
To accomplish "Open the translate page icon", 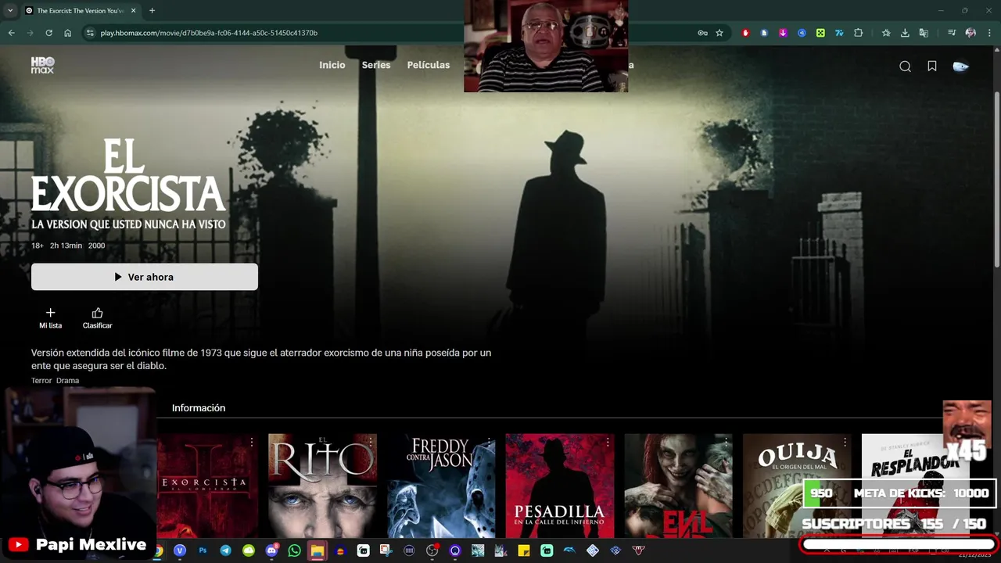I will pos(924,33).
